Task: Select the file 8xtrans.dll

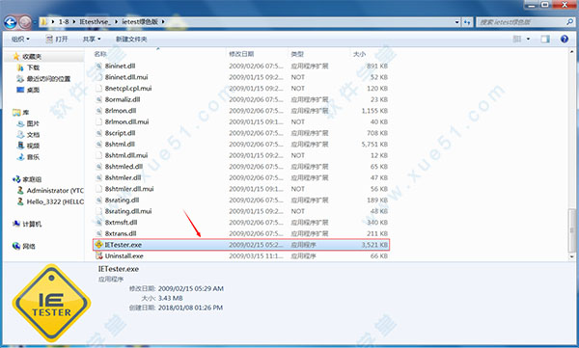Action: click(x=121, y=233)
